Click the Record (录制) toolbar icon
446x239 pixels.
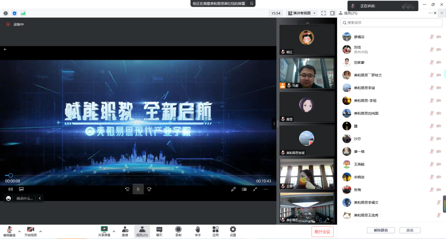[x=178, y=231]
